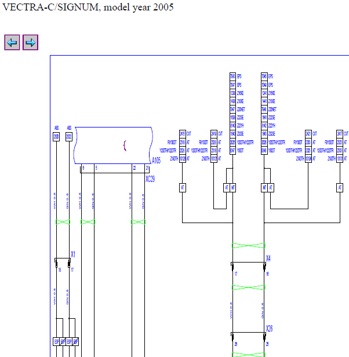Select the XC29 connector label

[150, 179]
